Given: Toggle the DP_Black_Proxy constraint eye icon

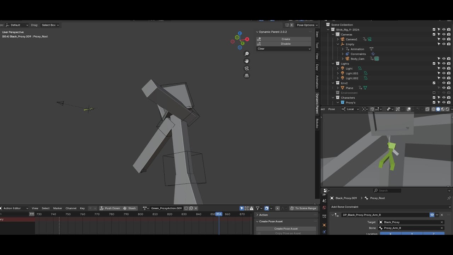Looking at the screenshot, I should click(432, 215).
